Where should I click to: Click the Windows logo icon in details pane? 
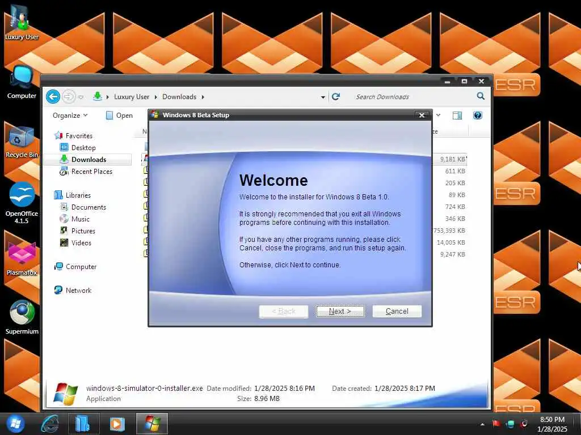[x=66, y=394]
